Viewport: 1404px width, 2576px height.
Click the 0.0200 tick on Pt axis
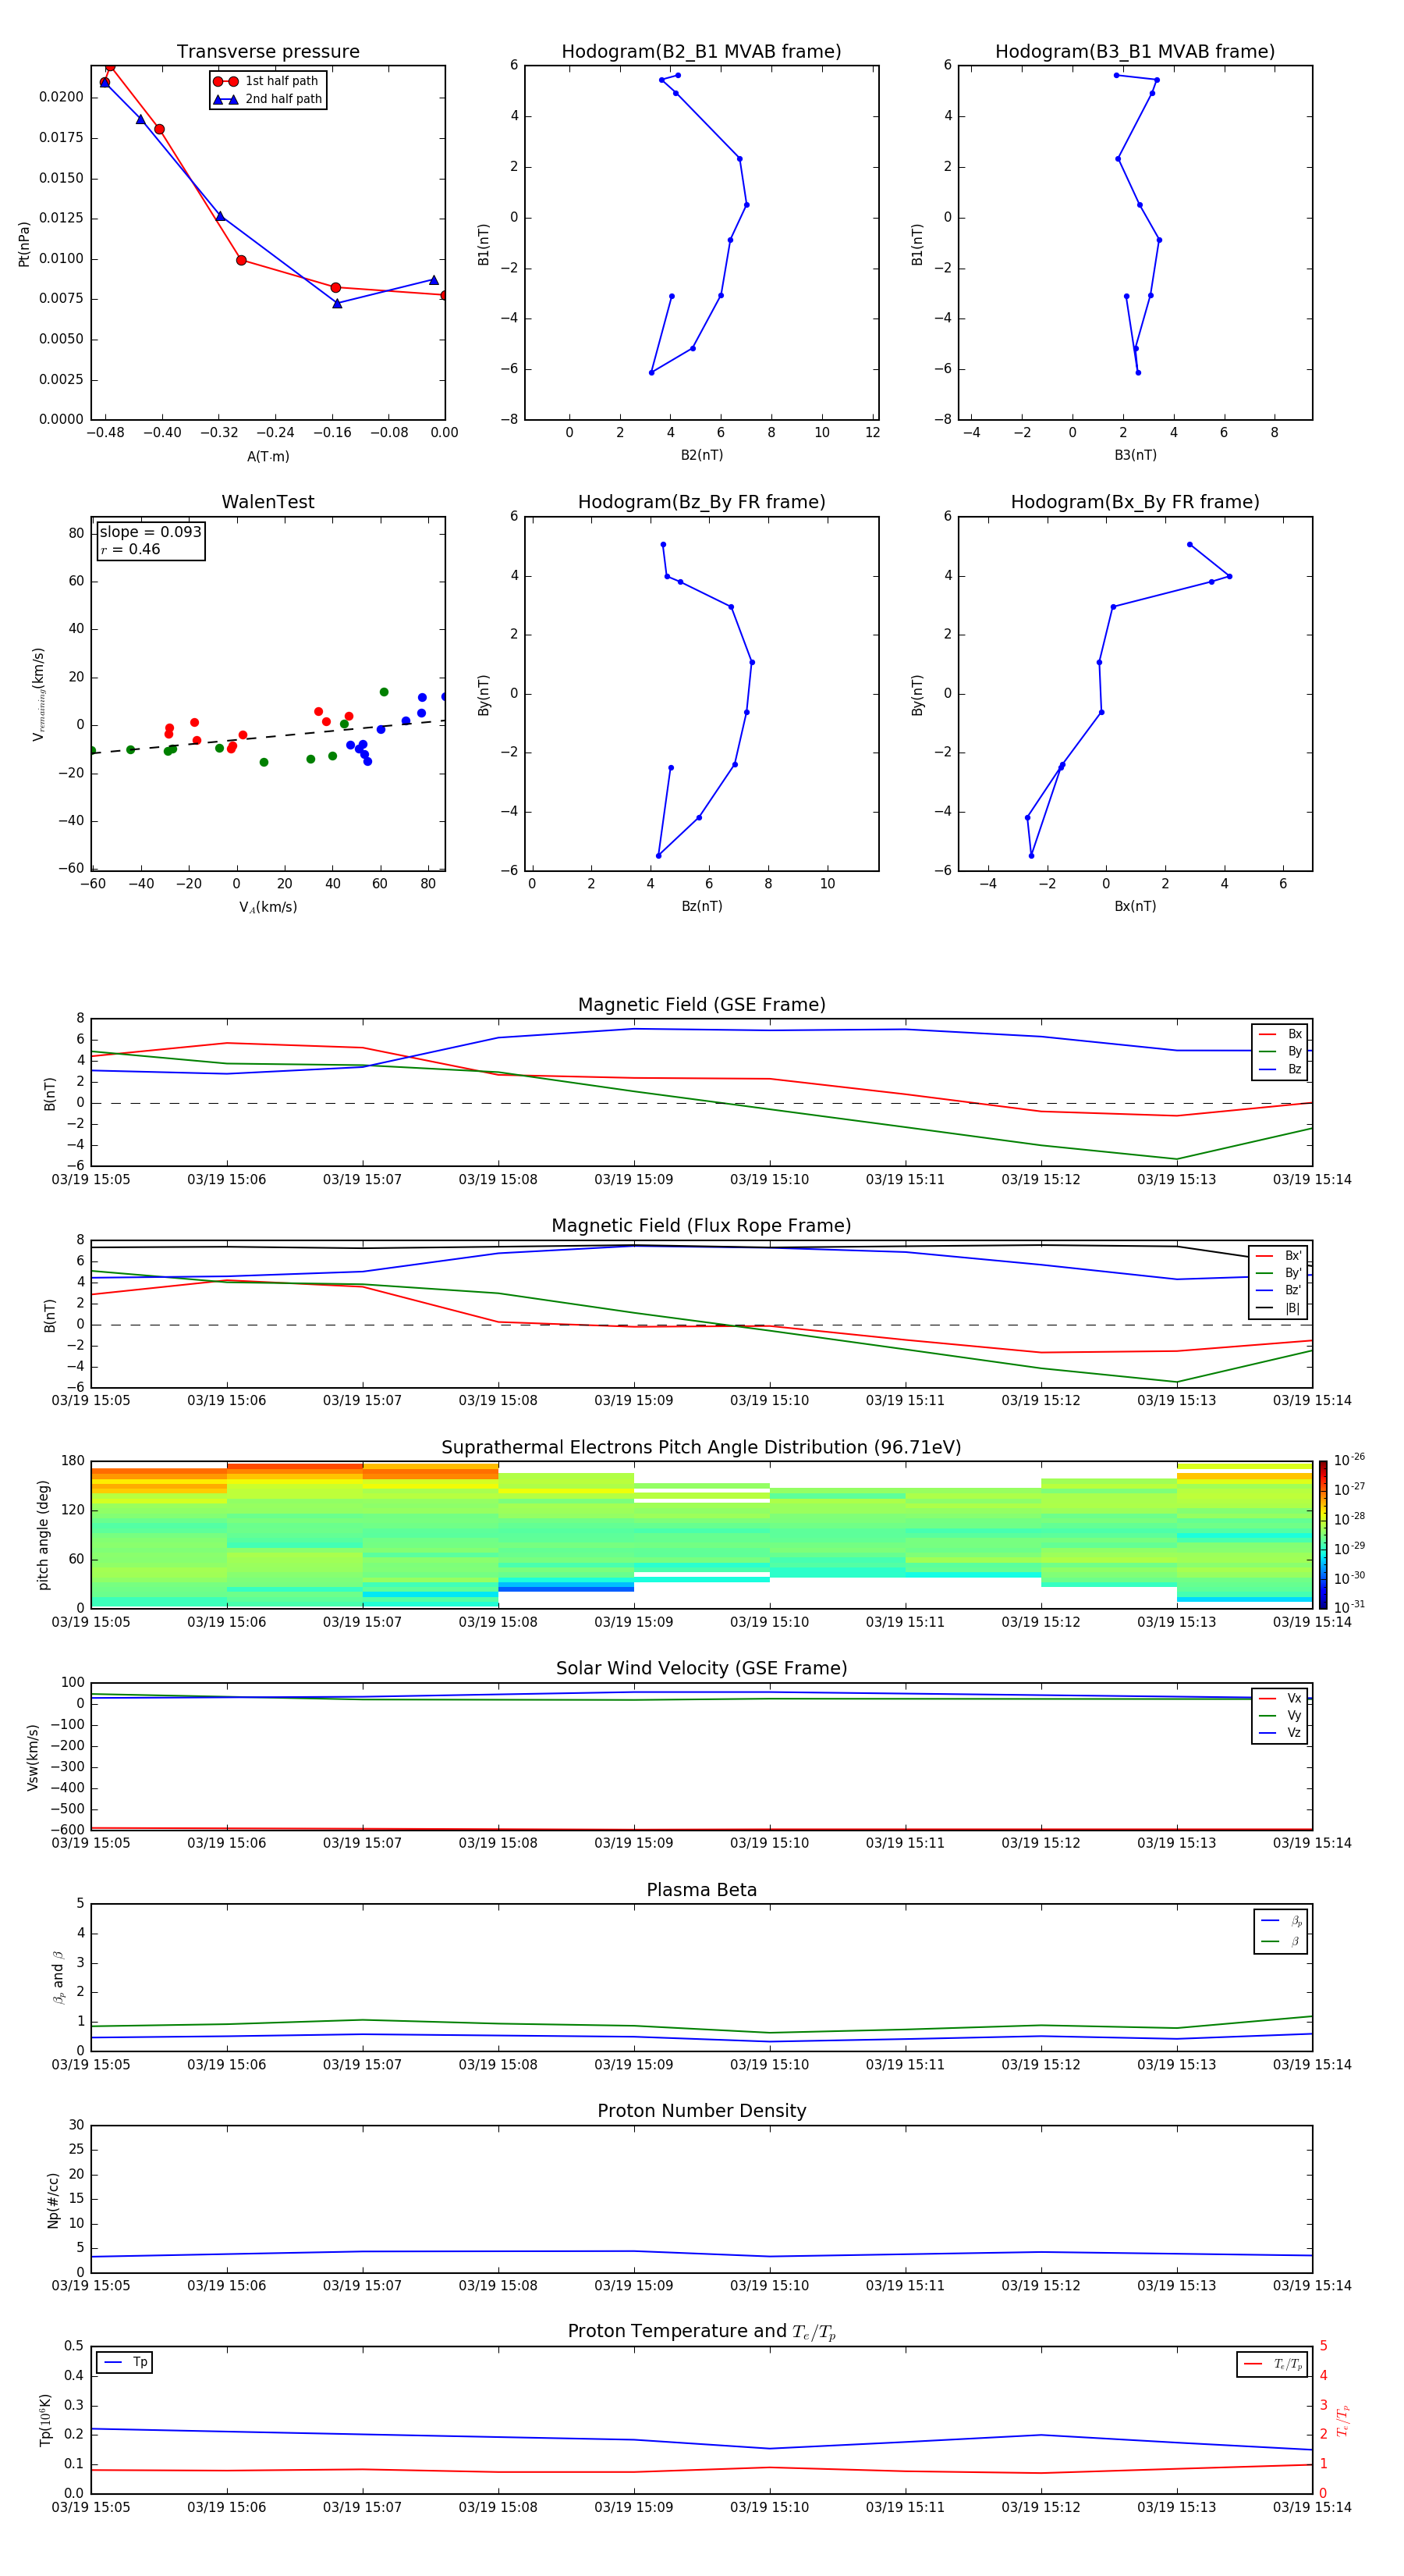[61, 97]
